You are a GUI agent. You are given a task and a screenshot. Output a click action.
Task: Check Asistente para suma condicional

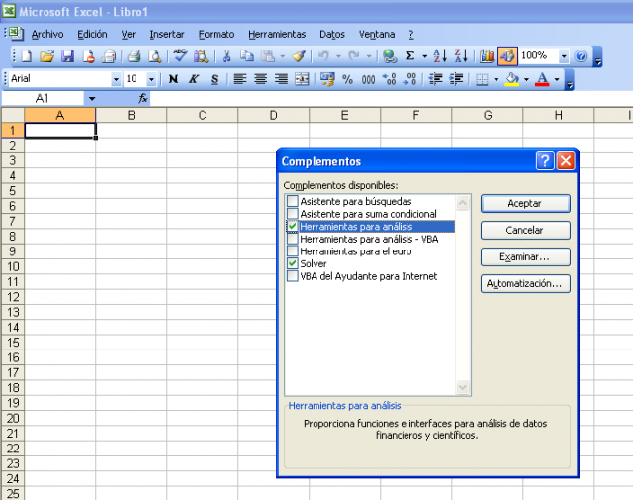(293, 214)
